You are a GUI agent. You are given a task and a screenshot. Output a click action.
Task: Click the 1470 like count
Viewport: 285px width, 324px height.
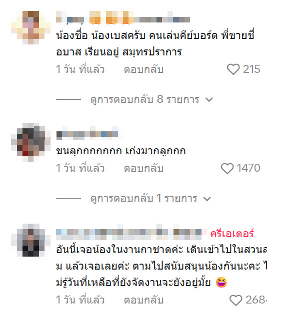pos(248,168)
